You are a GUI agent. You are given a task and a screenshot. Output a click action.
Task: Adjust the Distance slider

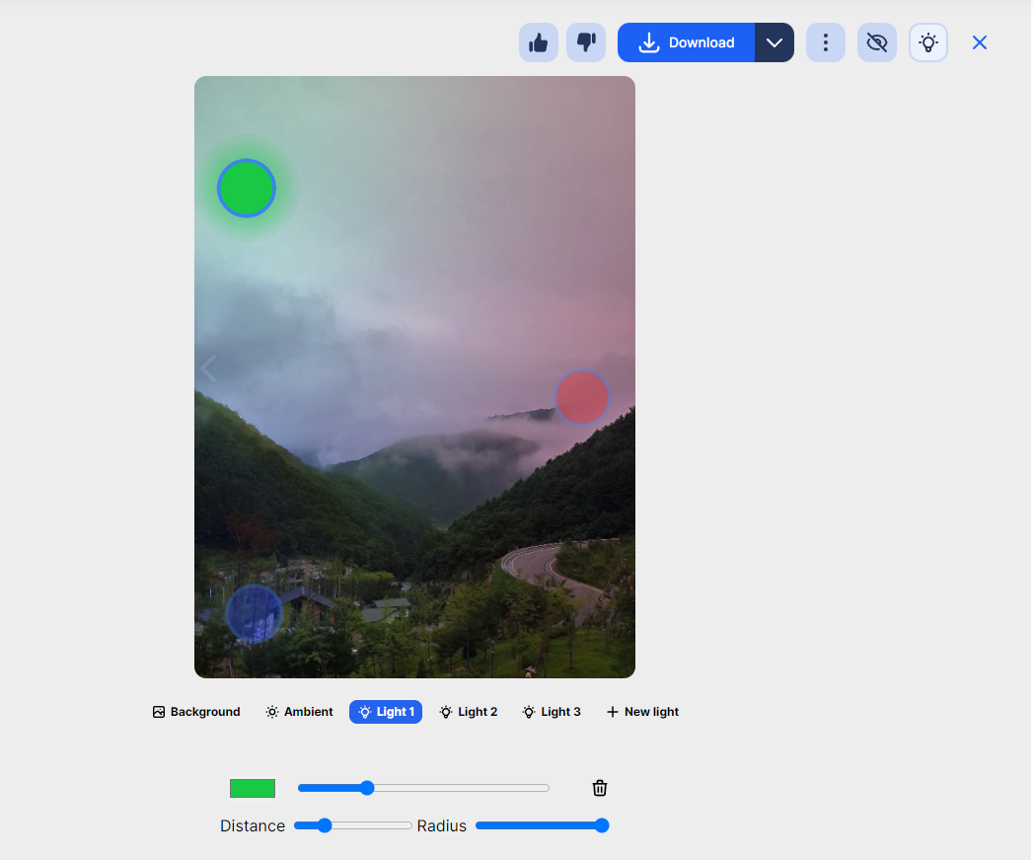click(353, 825)
